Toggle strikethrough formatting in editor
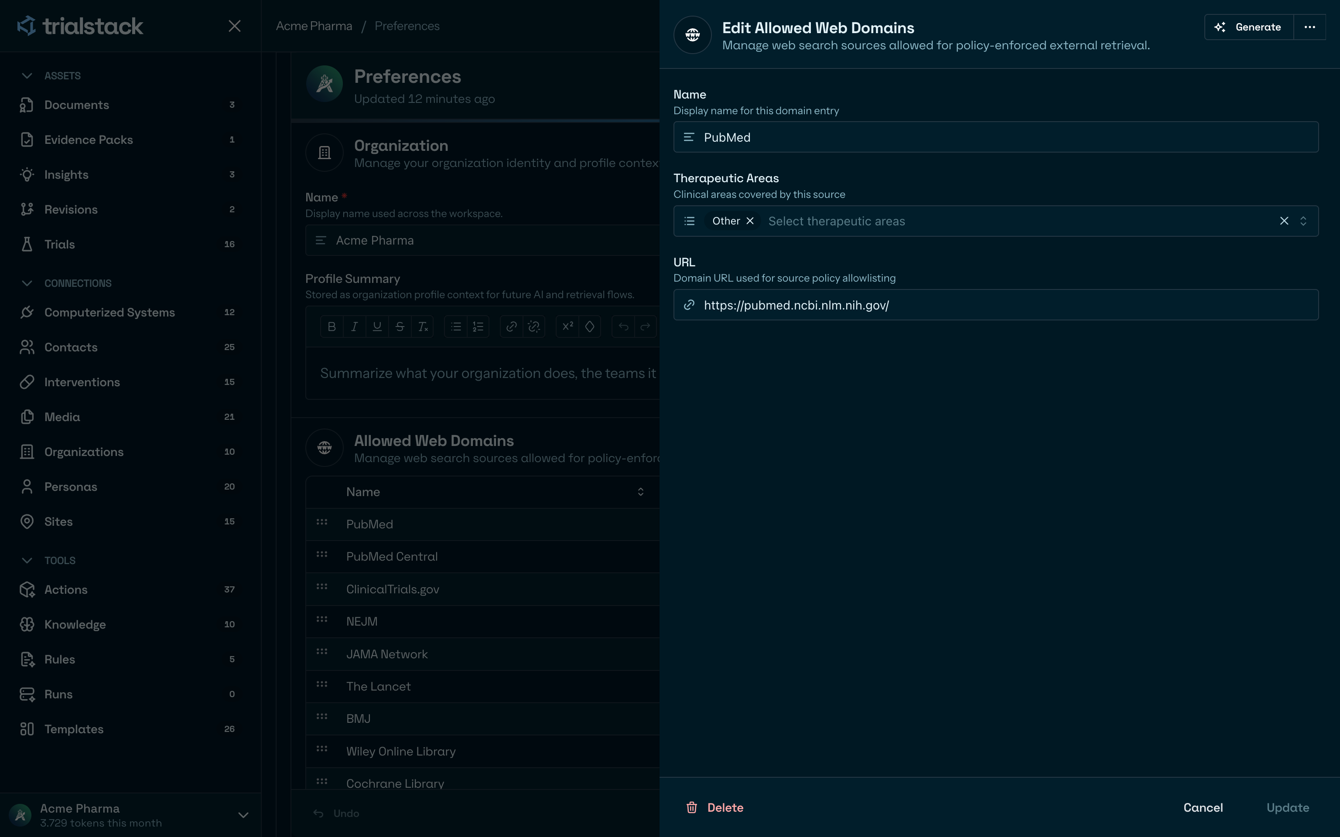This screenshot has width=1340, height=837. click(400, 327)
